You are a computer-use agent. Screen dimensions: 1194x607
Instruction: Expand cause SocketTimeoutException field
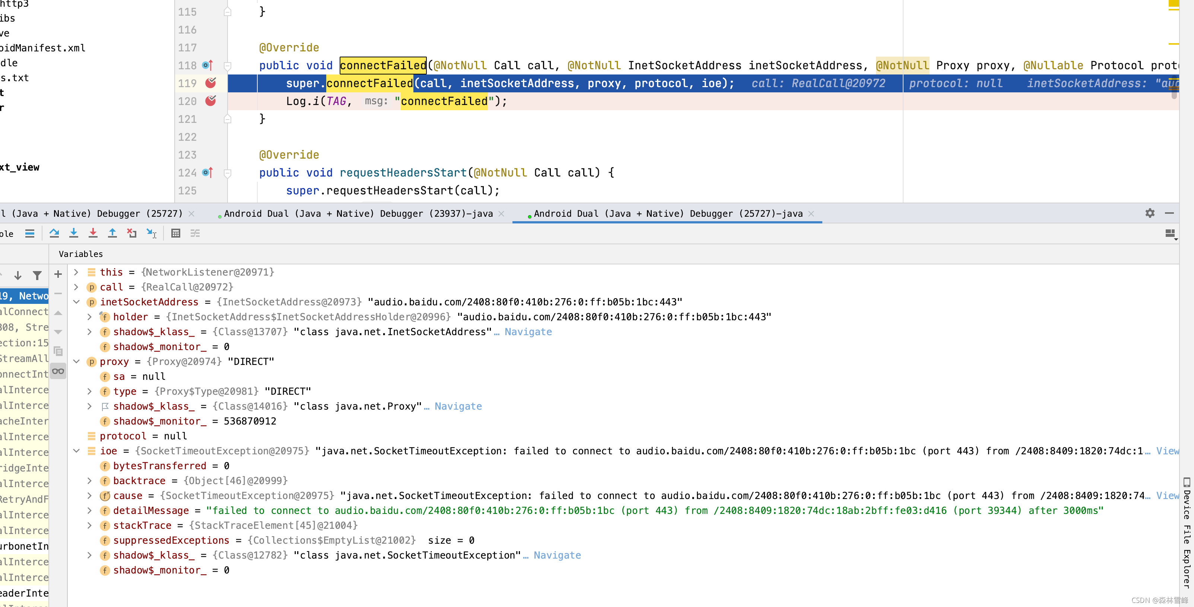click(x=89, y=495)
